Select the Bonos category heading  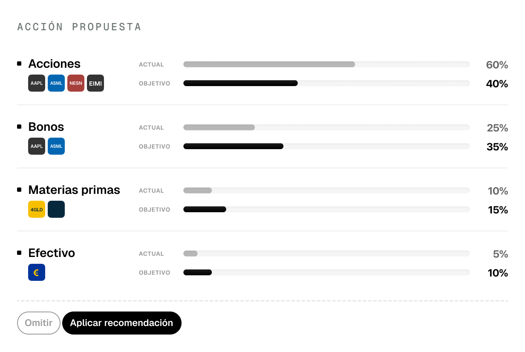(x=46, y=127)
